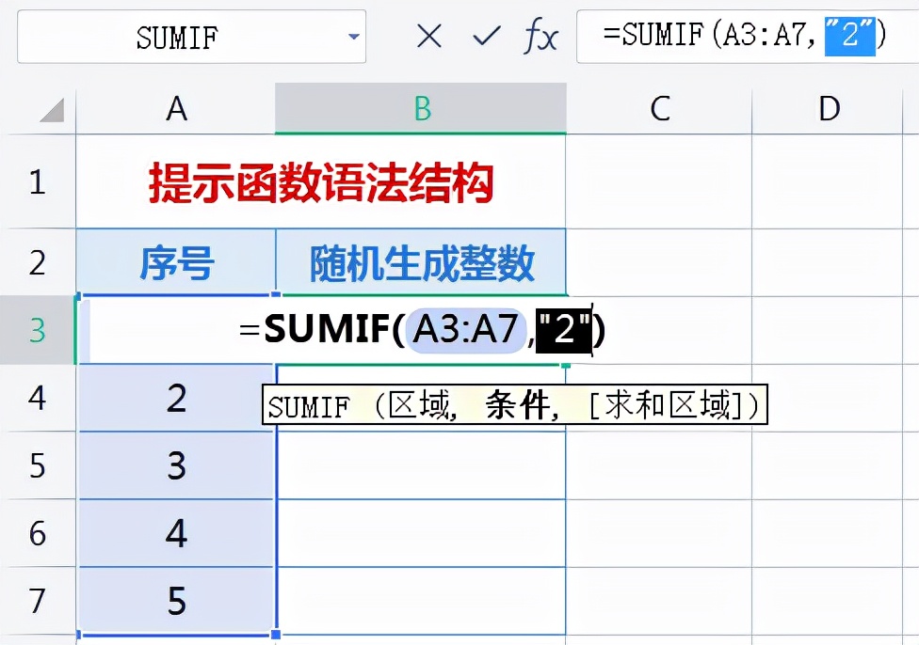919x645 pixels.
Task: Click the 序号 column header cell
Action: [x=175, y=263]
